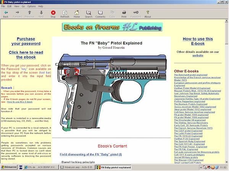This screenshot has width=229, height=171.
Task: Open 'Early Colt .38 Semiauto Pistols' link
Action: [191, 125]
